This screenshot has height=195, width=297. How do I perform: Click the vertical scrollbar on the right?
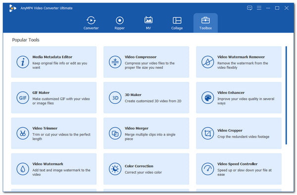point(286,95)
